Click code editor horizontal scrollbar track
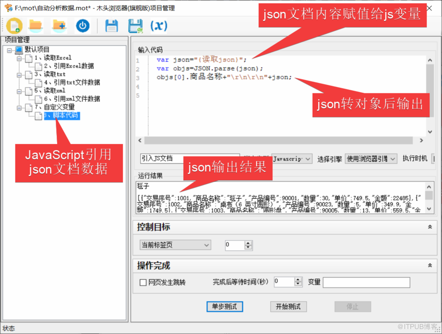This screenshot has width=442, height=334. coord(278,140)
